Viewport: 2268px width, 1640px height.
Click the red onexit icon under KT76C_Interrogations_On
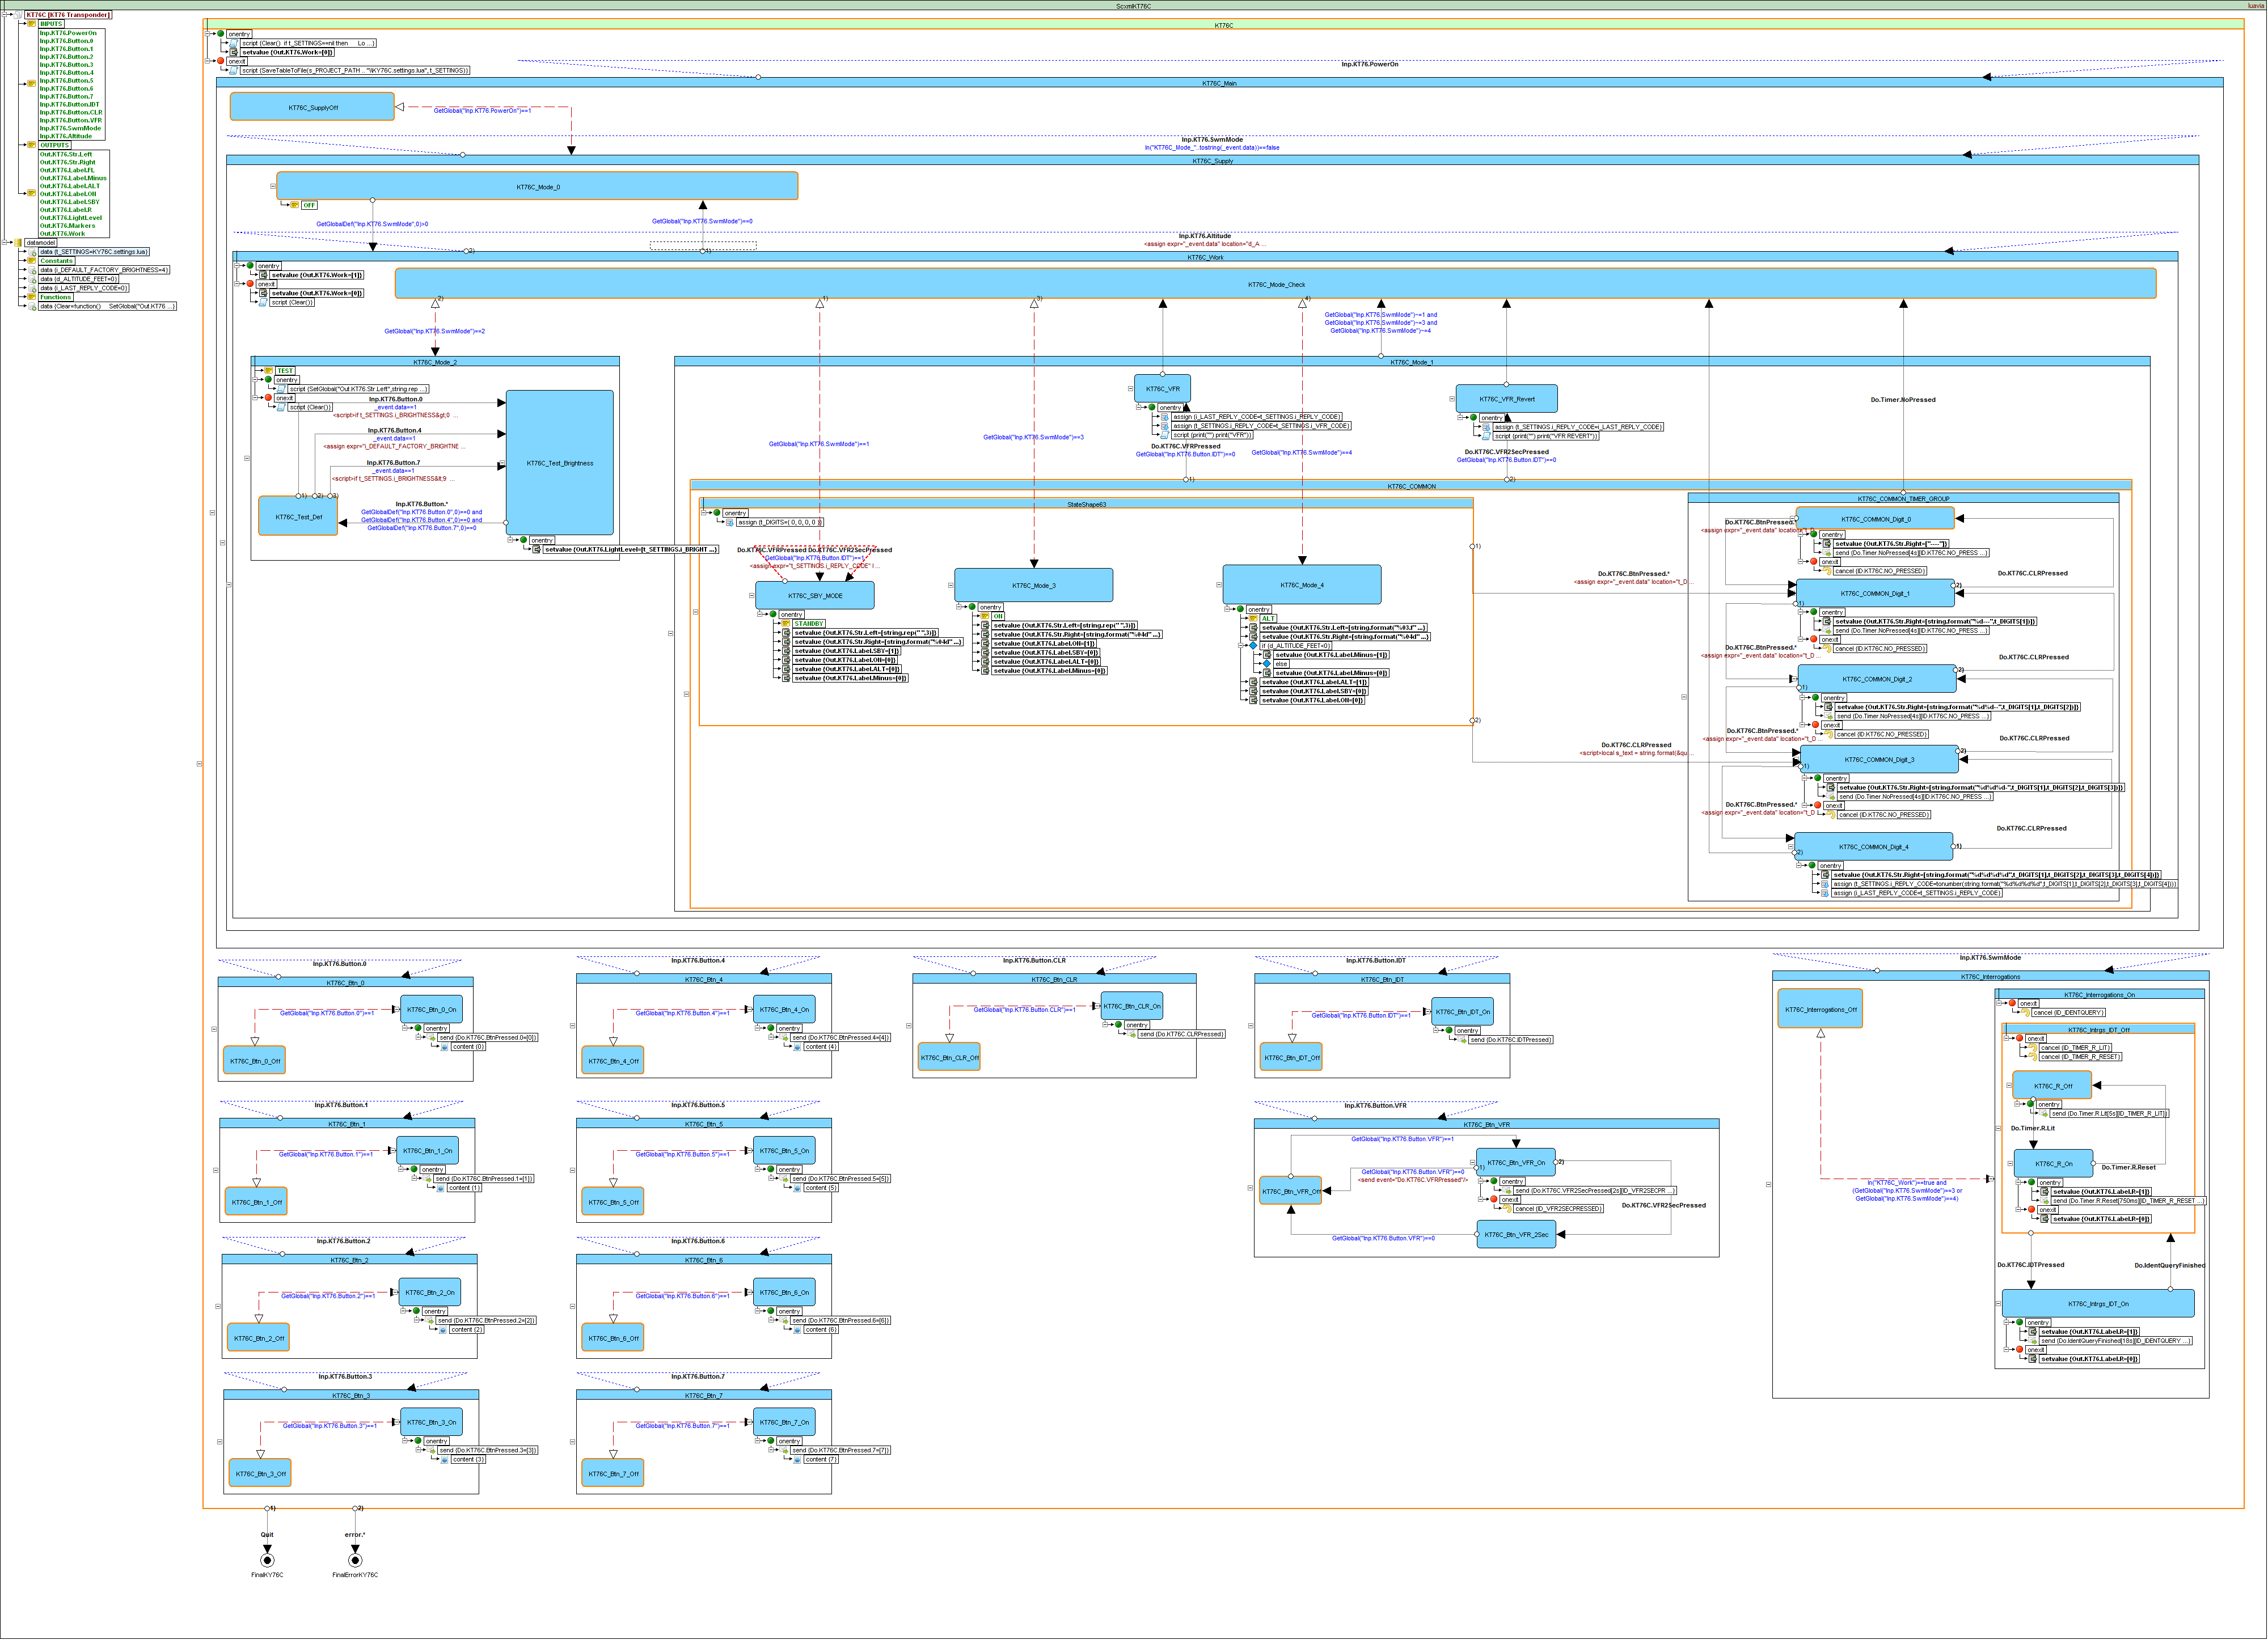[x=2012, y=1002]
